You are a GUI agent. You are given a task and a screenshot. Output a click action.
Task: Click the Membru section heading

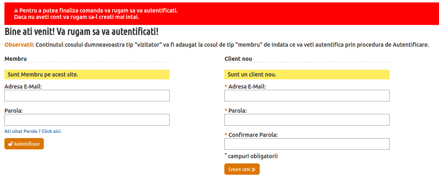pyautogui.click(x=16, y=59)
